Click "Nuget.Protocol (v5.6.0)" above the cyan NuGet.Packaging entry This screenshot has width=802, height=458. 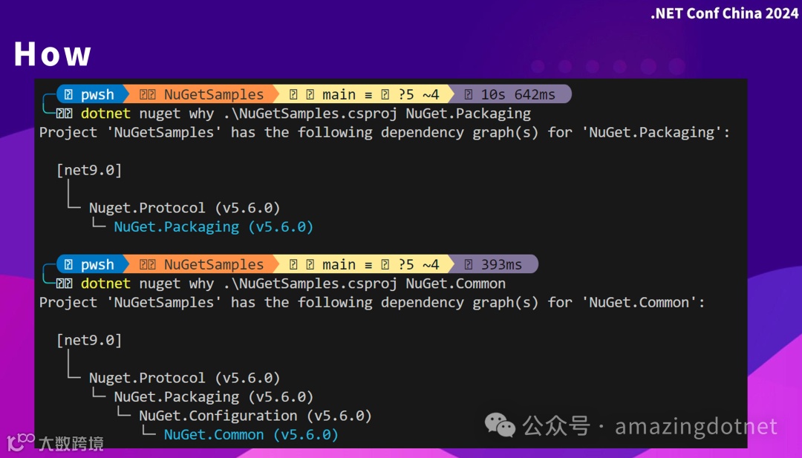tap(185, 208)
